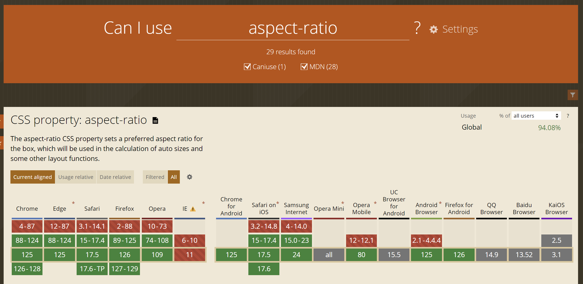Click the spec document icon beside aspect-ratio title
This screenshot has width=583, height=284.
(155, 120)
